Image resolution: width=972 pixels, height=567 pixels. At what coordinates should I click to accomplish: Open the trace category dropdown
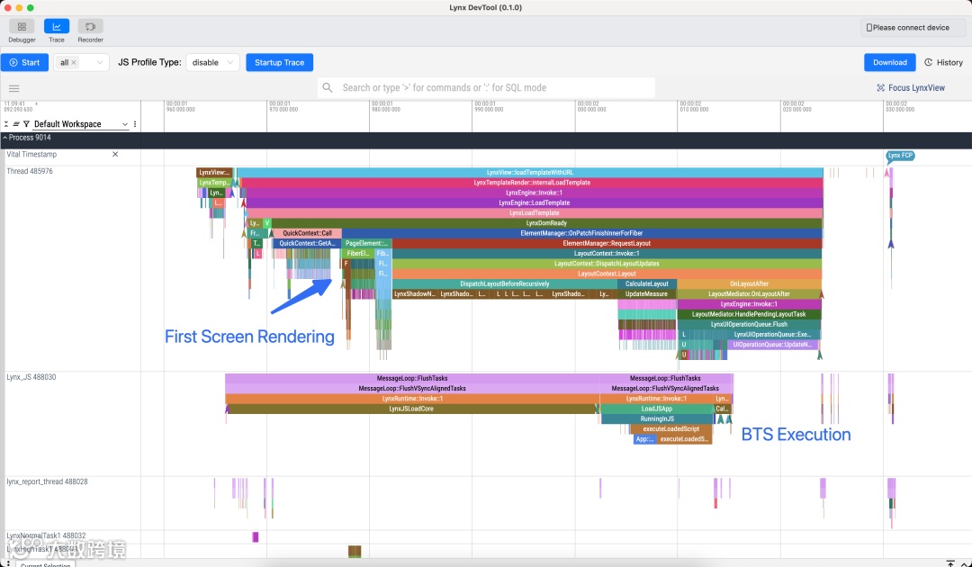tap(99, 63)
